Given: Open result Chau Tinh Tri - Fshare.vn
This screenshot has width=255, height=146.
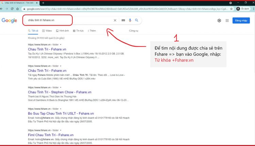Looking at the screenshot, I should pyautogui.click(x=47, y=49).
